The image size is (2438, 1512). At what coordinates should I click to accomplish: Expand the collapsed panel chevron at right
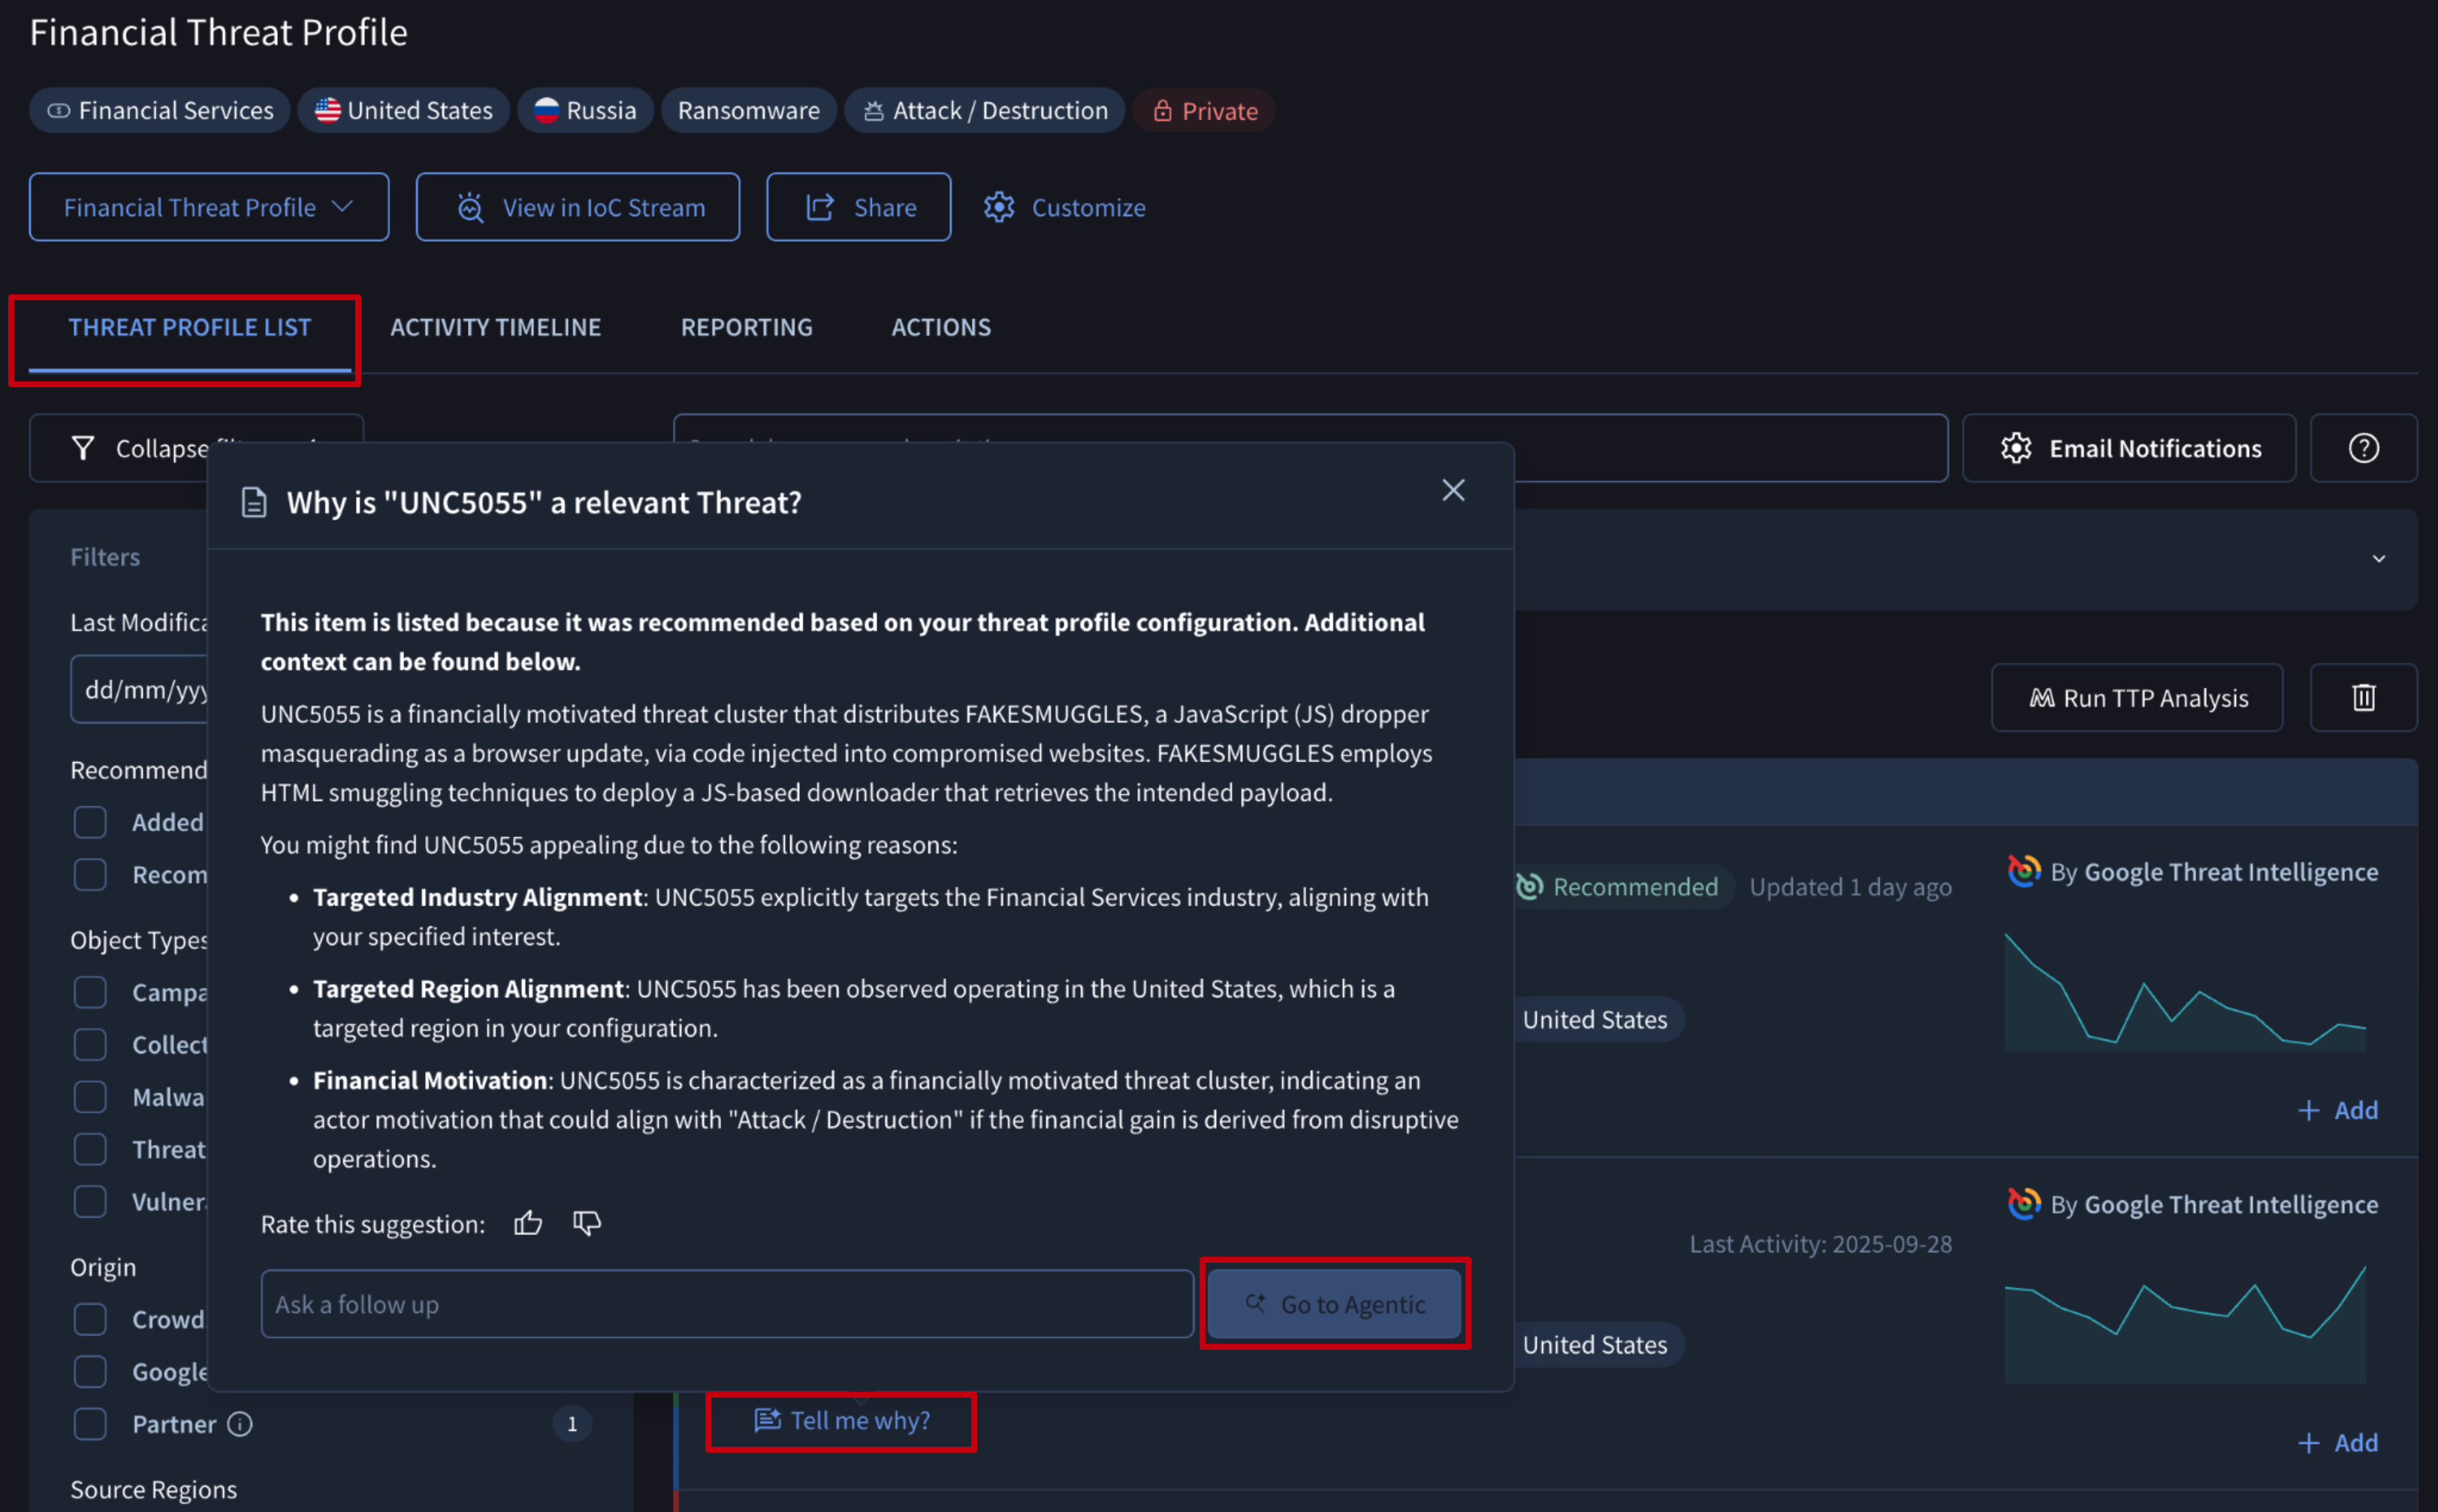2378,559
